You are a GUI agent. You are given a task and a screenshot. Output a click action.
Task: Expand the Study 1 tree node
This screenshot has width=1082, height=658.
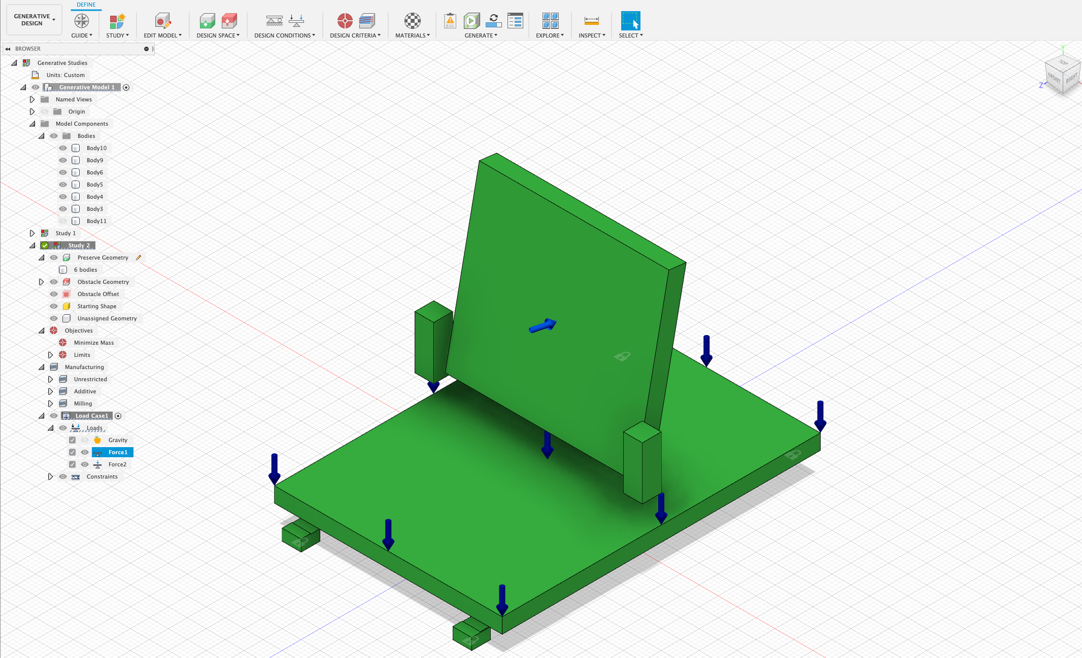[32, 233]
